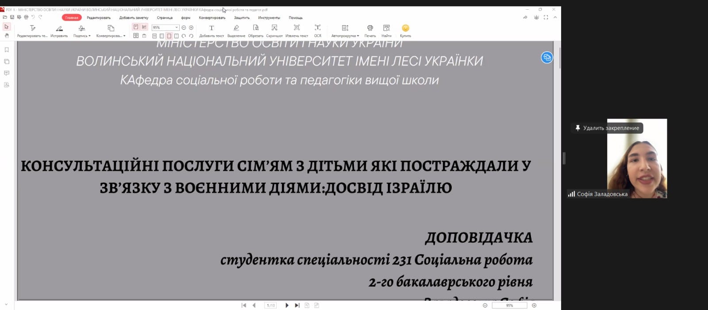This screenshot has width=708, height=310.
Task: Run OCR on the document
Action: 318,31
